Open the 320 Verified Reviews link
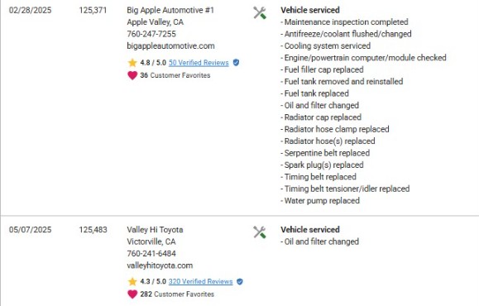Screen dimensions: 479x306 tap(200, 281)
